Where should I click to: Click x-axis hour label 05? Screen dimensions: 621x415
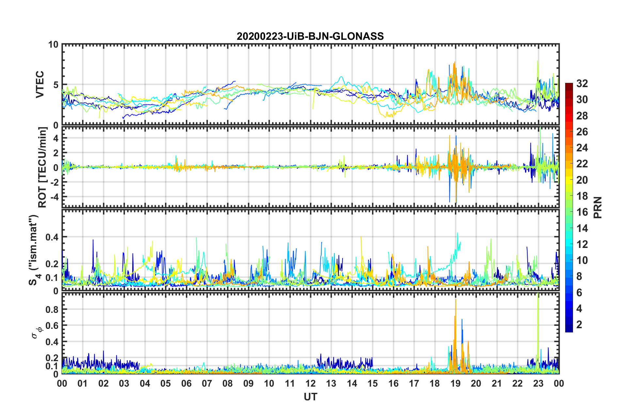166,383
